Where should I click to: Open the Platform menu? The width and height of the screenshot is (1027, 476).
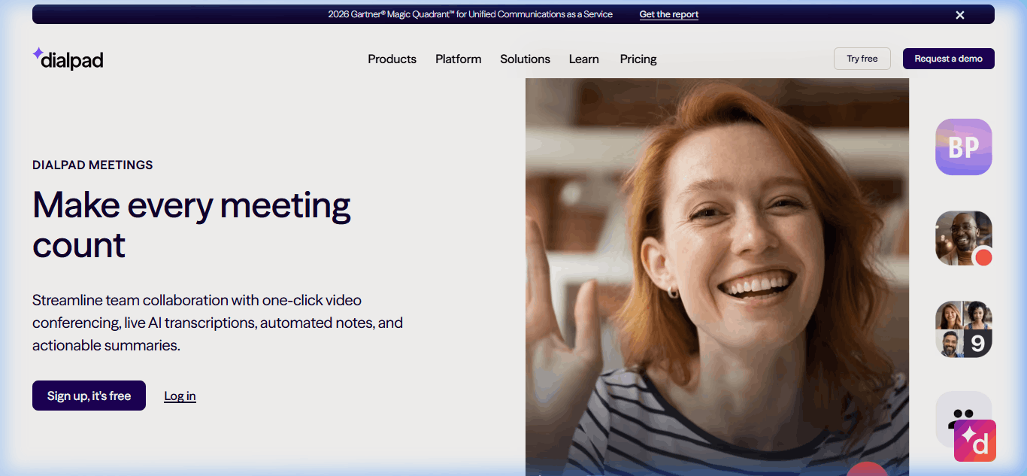(458, 59)
